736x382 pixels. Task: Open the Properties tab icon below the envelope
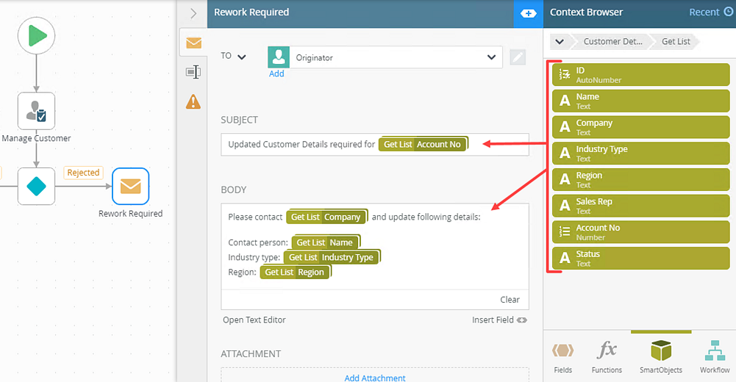point(193,72)
